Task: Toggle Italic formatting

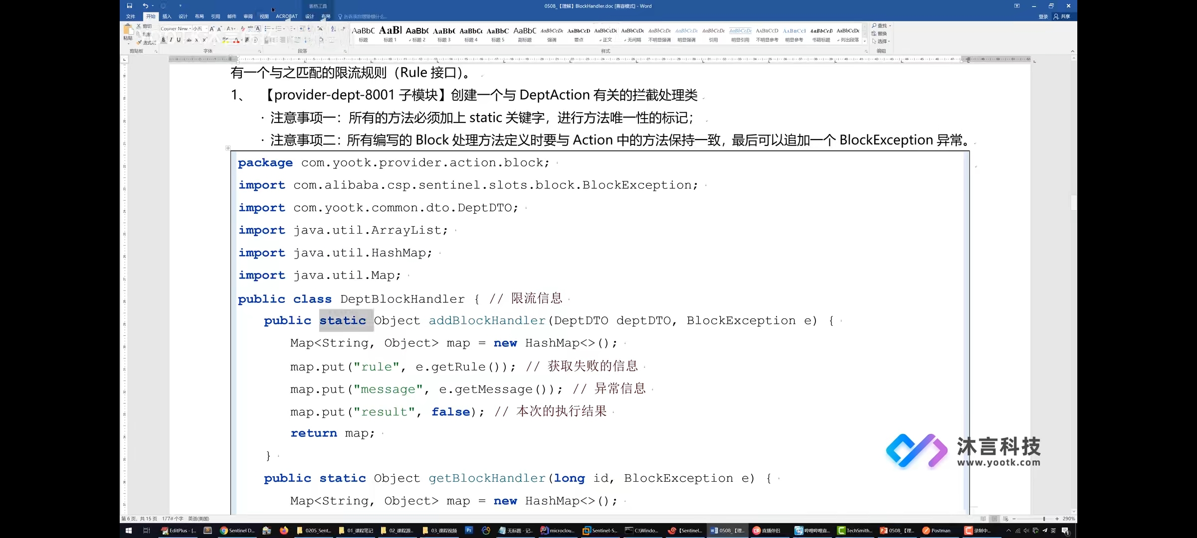Action: pyautogui.click(x=171, y=40)
